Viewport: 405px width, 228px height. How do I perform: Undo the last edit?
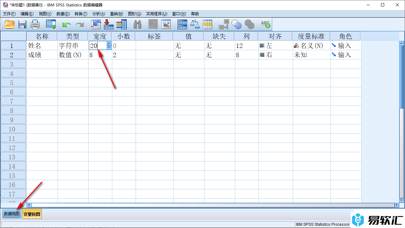(67, 24)
